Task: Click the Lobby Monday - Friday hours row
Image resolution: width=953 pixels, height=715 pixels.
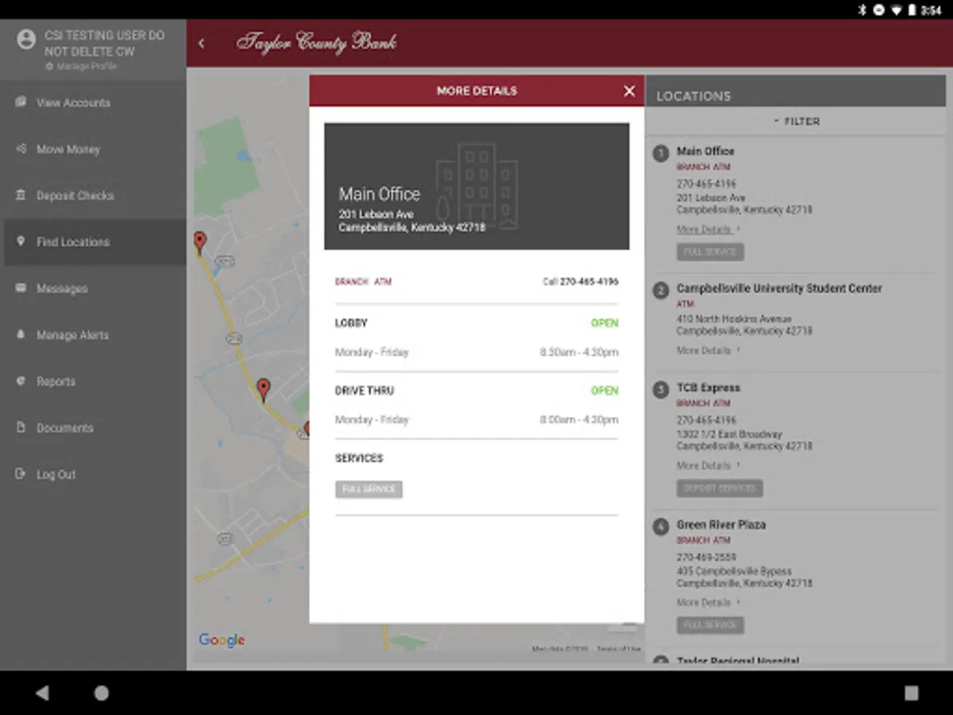Action: tap(476, 352)
